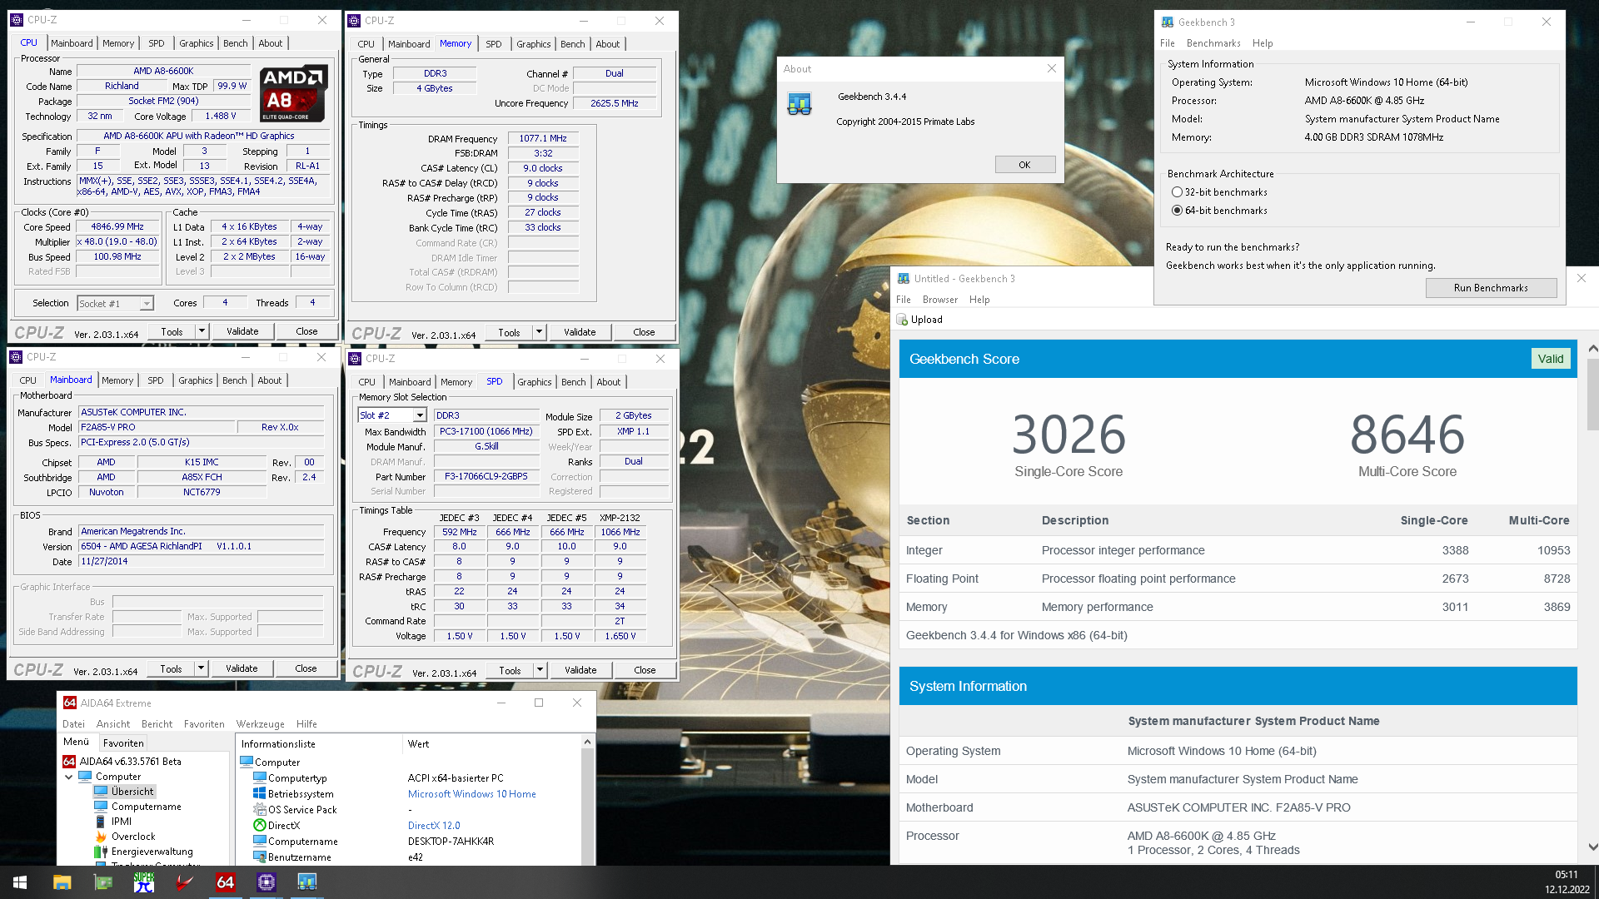Open Tools dropdown arrow in SPD tab window
This screenshot has height=899, width=1599.
(x=540, y=670)
